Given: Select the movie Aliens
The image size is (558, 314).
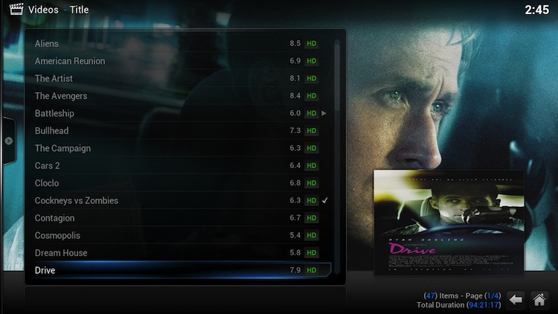Looking at the screenshot, I should coord(181,43).
